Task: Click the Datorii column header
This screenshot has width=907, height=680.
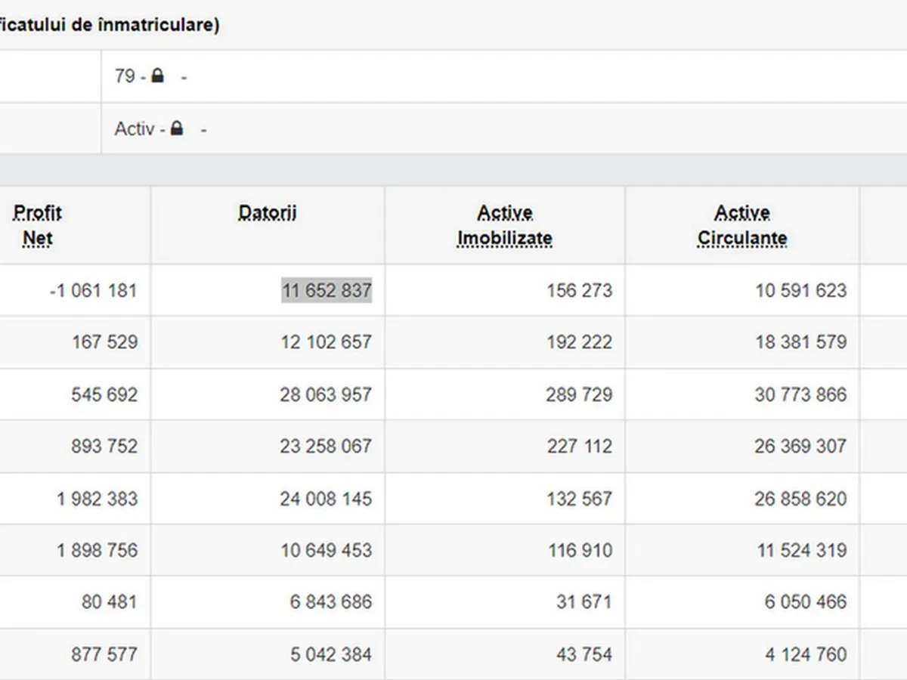Action: [268, 213]
